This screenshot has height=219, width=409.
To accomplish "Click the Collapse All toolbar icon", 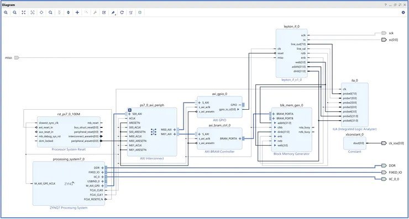I will pos(59,13).
